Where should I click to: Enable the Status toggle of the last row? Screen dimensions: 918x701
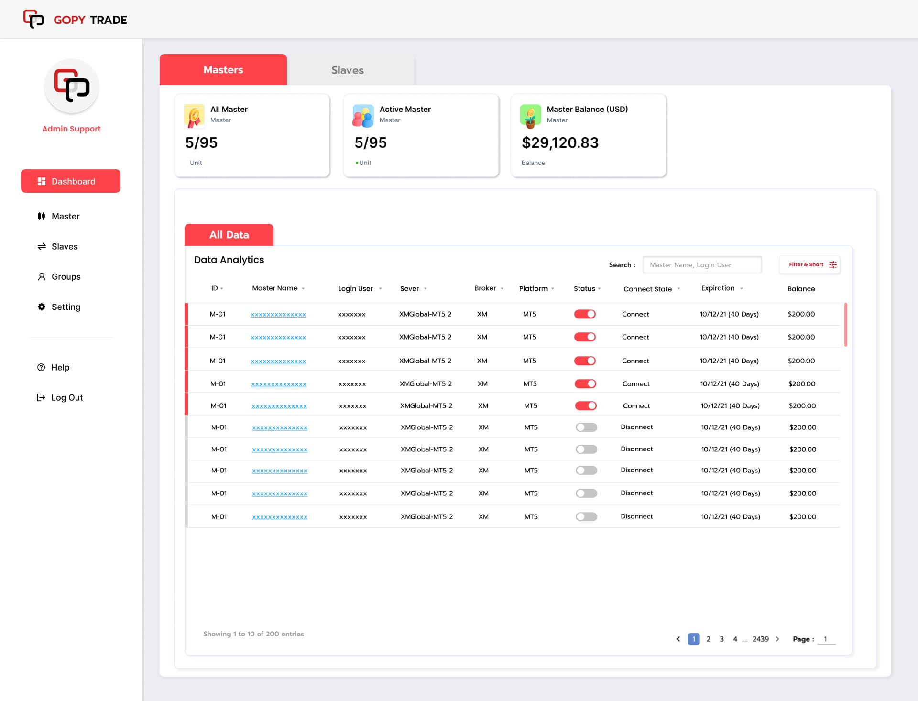click(586, 516)
